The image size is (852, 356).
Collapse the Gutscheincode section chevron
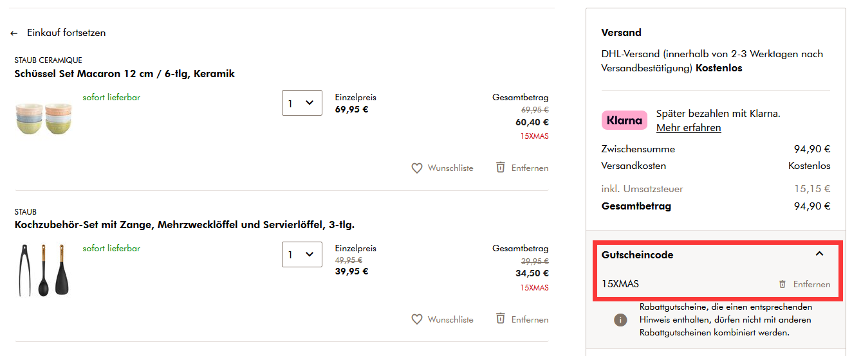point(819,254)
